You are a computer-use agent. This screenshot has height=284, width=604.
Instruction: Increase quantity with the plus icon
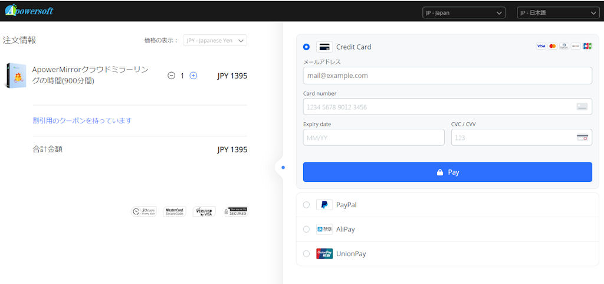pyautogui.click(x=193, y=76)
